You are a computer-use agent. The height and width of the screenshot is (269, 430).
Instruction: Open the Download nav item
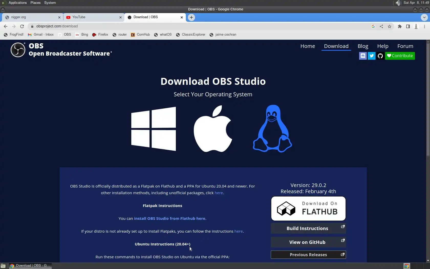click(336, 46)
